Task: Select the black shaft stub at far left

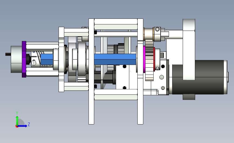Action: pos(8,54)
